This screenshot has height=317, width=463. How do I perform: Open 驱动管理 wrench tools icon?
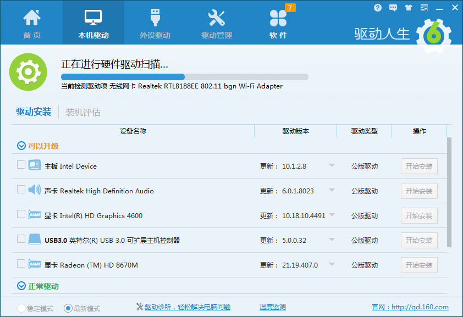(216, 19)
